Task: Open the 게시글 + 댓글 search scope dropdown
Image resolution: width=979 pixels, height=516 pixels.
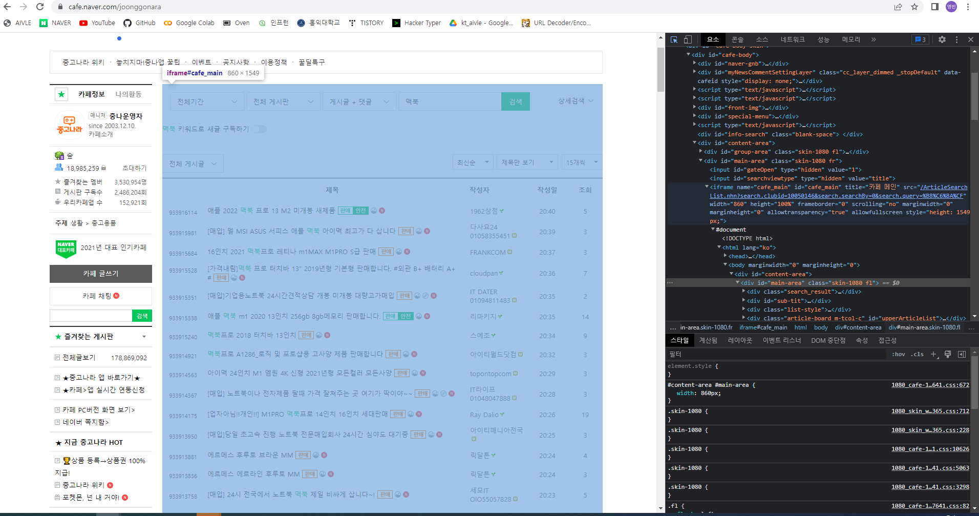Action: 359,102
